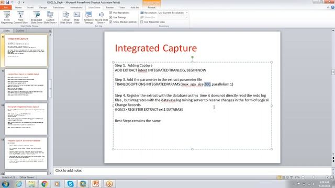This screenshot has width=335, height=188.
Task: Open the Windows Start menu
Action: (x=6, y=184)
